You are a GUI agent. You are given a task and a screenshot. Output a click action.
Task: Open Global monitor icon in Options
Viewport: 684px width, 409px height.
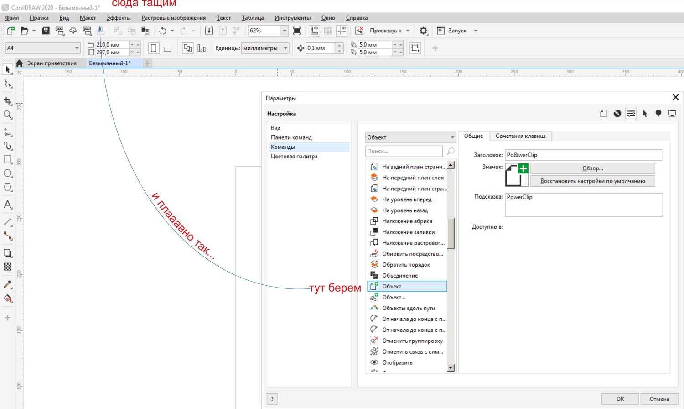click(672, 113)
